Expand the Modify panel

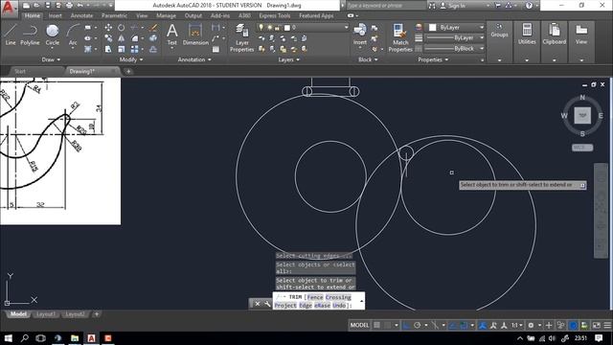tap(131, 59)
